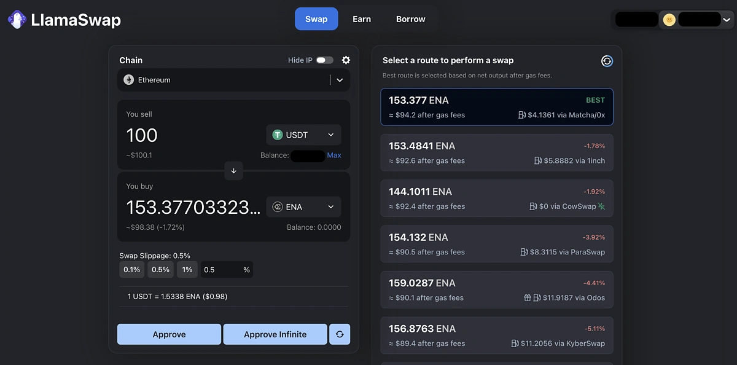Click the Balance: 0.0000 text
737x365 pixels.
click(314, 227)
